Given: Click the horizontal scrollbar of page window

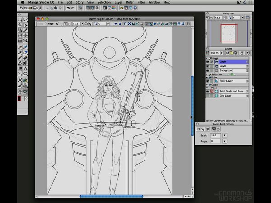Looking at the screenshot, I should (x=111, y=196).
